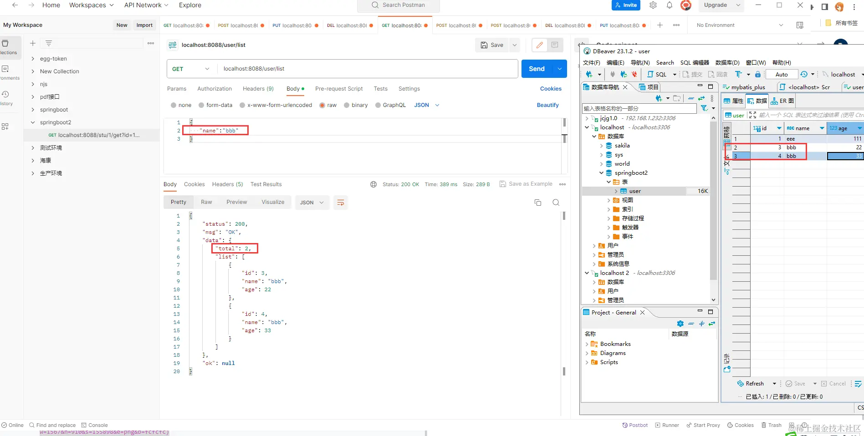Open the Send button dropdown arrow
This screenshot has width=864, height=436.
[x=560, y=69]
